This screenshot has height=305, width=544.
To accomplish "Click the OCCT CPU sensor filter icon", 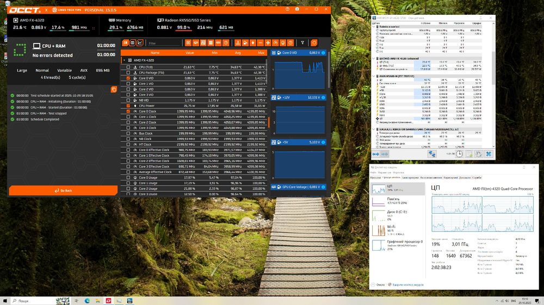I will 188,43.
